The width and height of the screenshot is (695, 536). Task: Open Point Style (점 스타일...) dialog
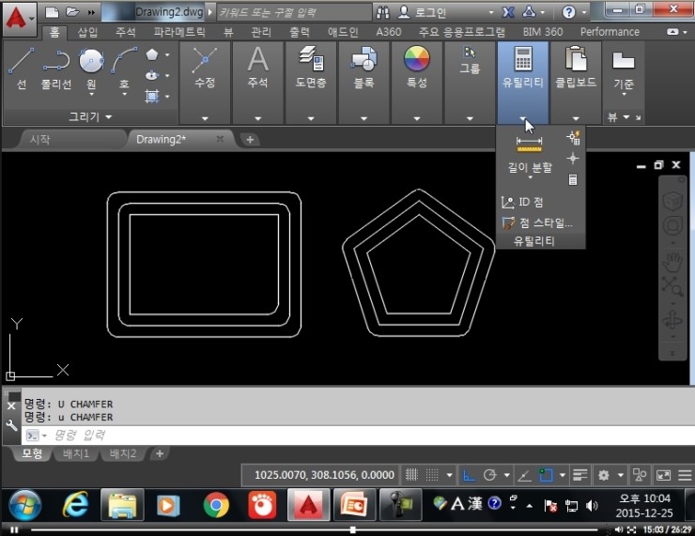coord(537,222)
